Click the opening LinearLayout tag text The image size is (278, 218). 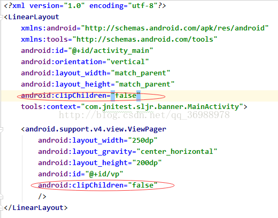[x=32, y=17]
